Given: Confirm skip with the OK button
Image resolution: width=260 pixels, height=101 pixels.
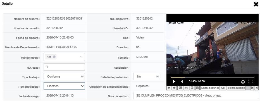Looking at the screenshot, I should pos(223,88).
